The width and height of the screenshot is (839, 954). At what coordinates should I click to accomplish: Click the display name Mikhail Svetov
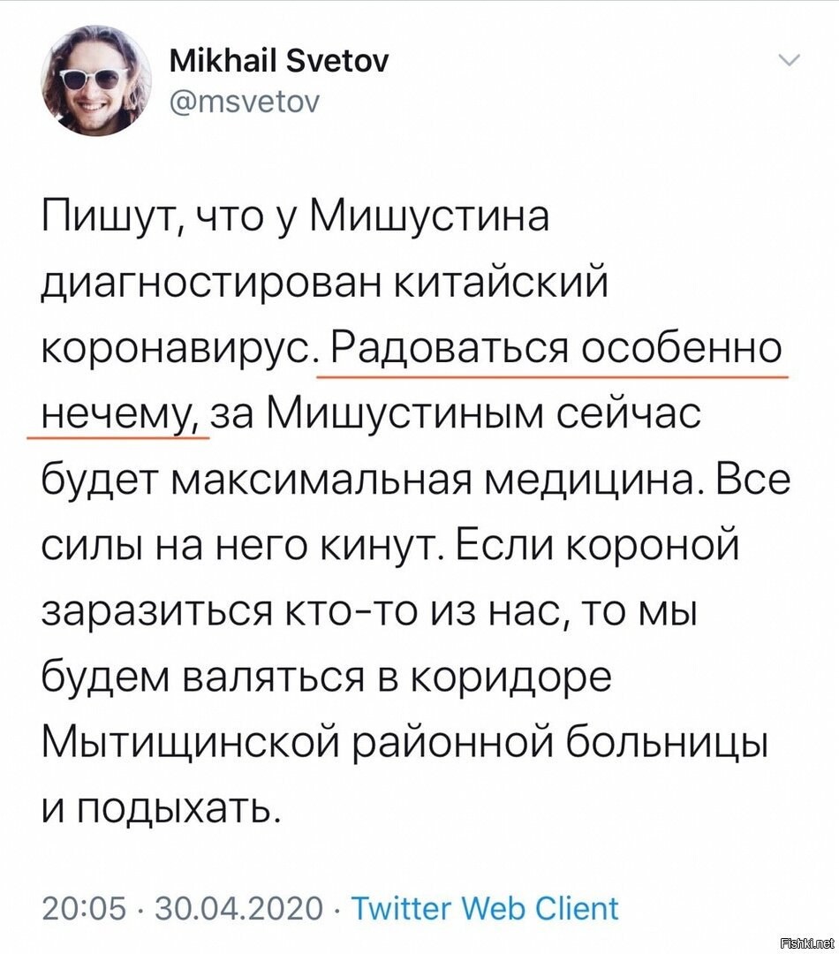(x=279, y=61)
